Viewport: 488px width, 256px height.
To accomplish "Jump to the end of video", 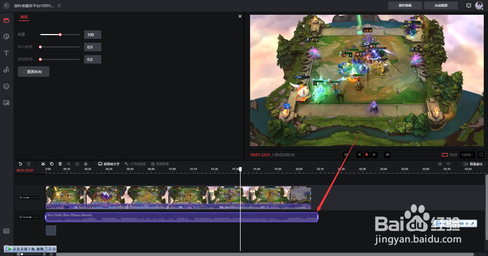I will click(387, 155).
